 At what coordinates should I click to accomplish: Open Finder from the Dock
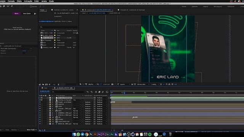pos(74,134)
